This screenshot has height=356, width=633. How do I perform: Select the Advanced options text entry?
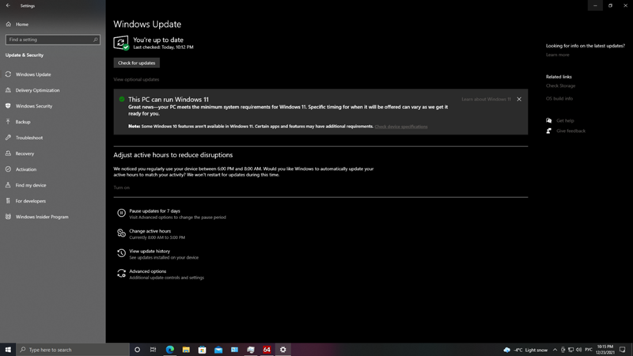click(x=148, y=271)
